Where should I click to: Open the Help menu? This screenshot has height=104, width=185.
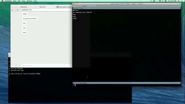click(35, 1)
